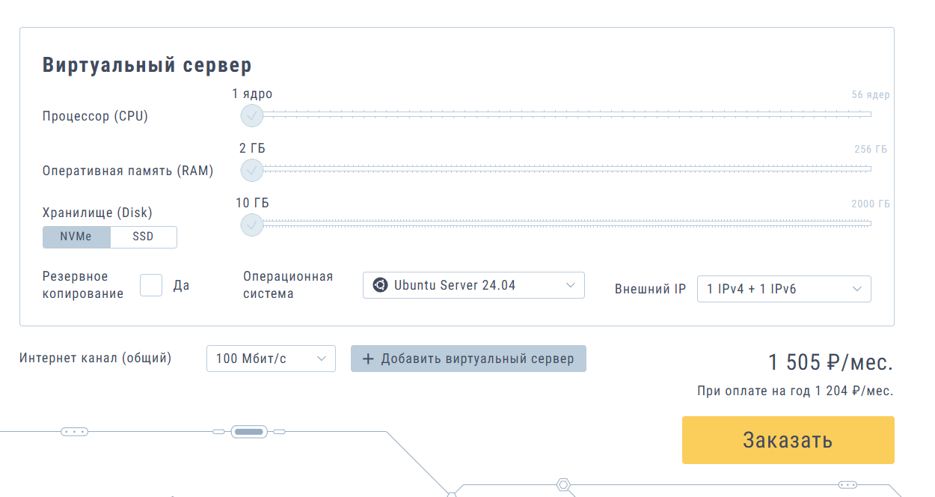Click the 56 ядер maximum CPU label

871,95
